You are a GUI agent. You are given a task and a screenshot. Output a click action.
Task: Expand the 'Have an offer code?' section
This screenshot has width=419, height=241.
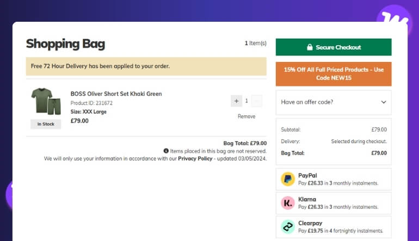point(334,102)
